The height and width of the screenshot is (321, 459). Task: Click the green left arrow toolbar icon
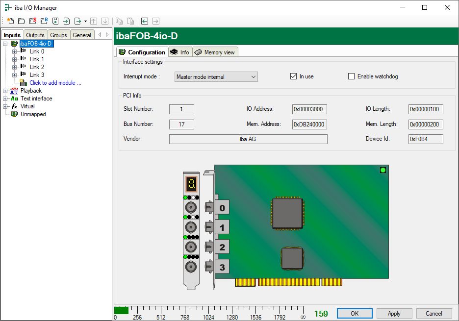pyautogui.click(x=145, y=21)
